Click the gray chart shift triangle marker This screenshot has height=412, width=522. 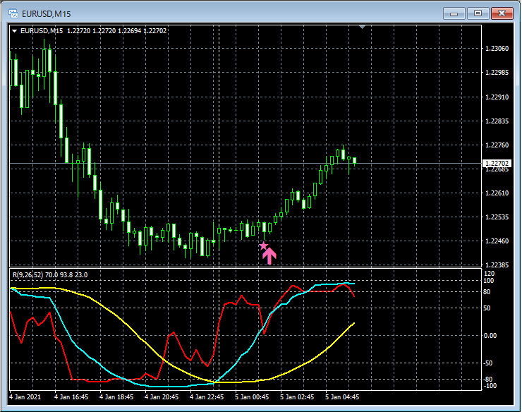coord(363,28)
